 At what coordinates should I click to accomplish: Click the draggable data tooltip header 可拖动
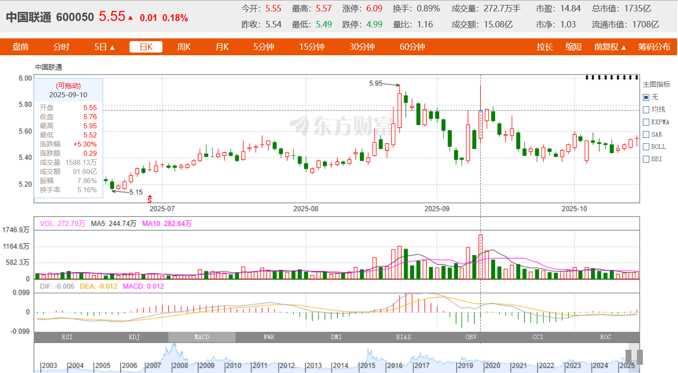coord(68,86)
